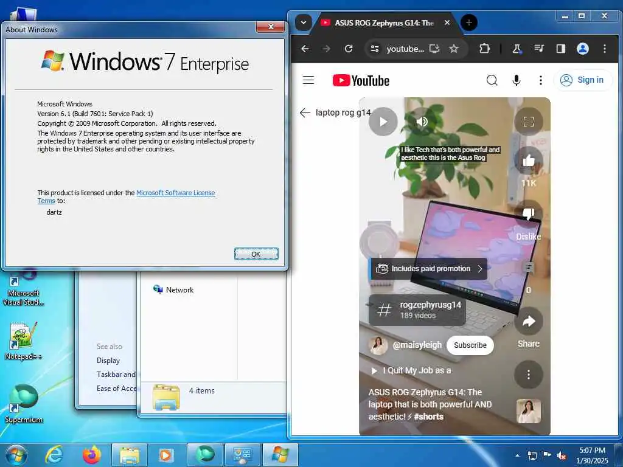Click the YouTube Sign in button
Image resolution: width=623 pixels, height=467 pixels.
tap(582, 80)
